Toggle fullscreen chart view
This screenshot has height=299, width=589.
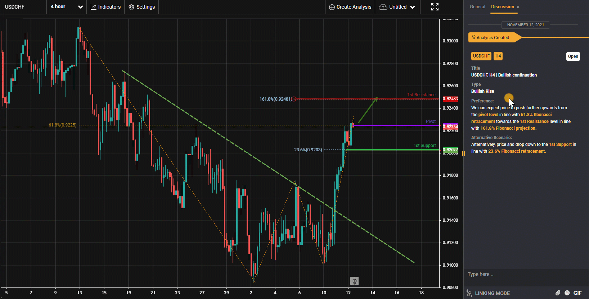tap(435, 7)
